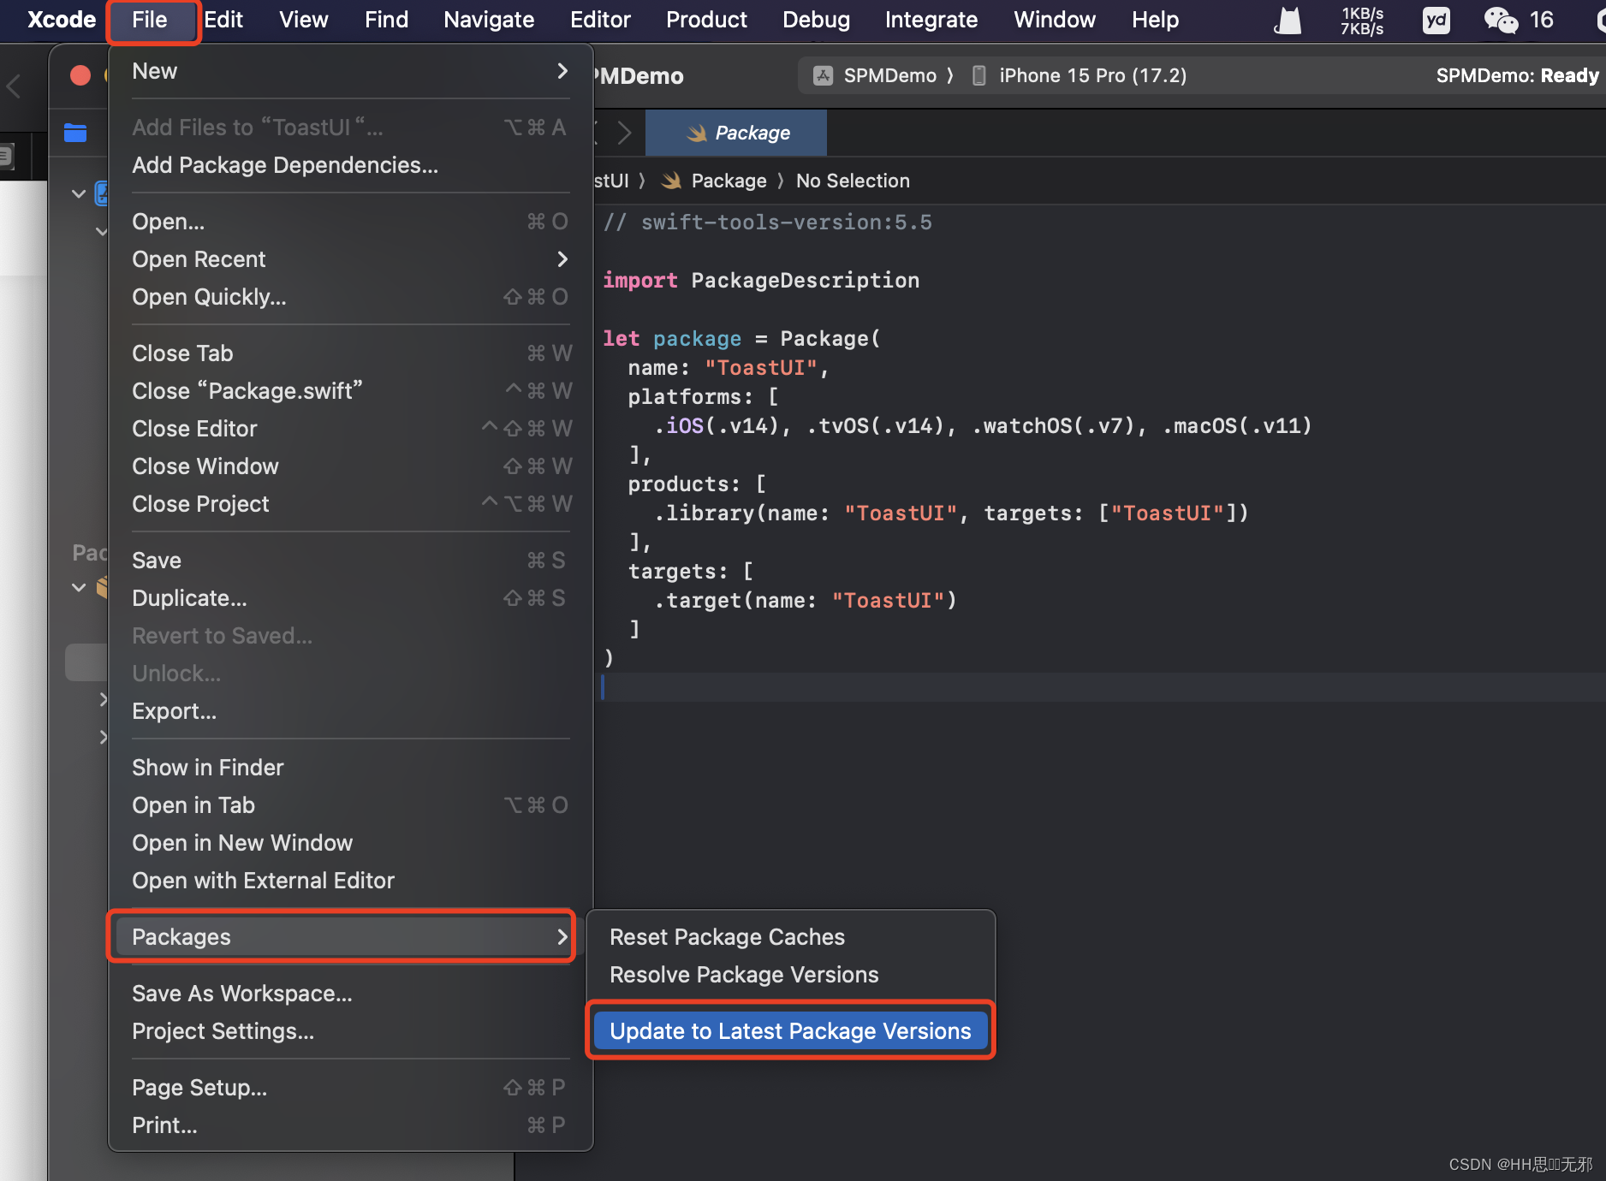
Task: Choose the iPhone 15 Pro destination
Action: tap(1080, 75)
